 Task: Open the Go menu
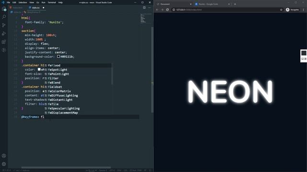(x=37, y=2)
